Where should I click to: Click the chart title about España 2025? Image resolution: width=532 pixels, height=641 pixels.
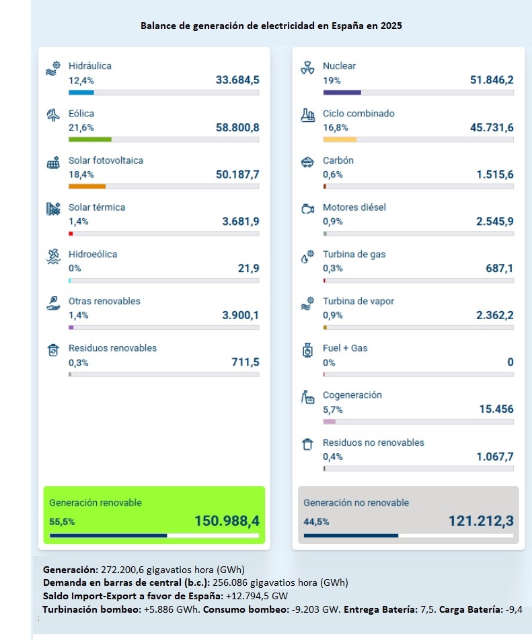point(272,26)
